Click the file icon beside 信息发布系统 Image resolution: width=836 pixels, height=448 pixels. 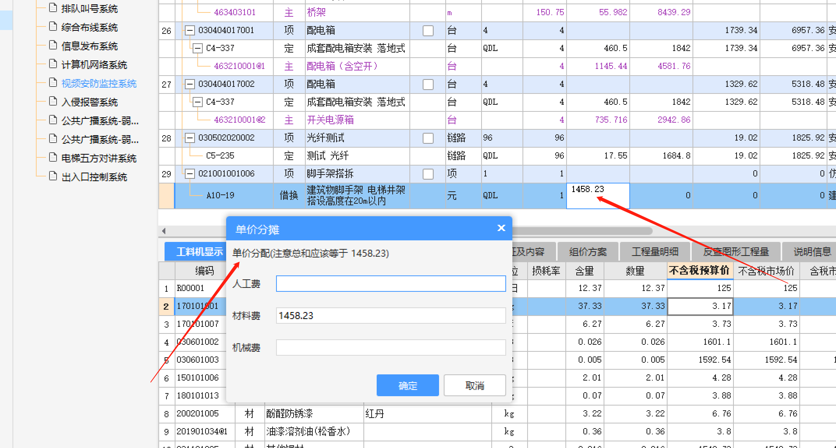point(53,46)
